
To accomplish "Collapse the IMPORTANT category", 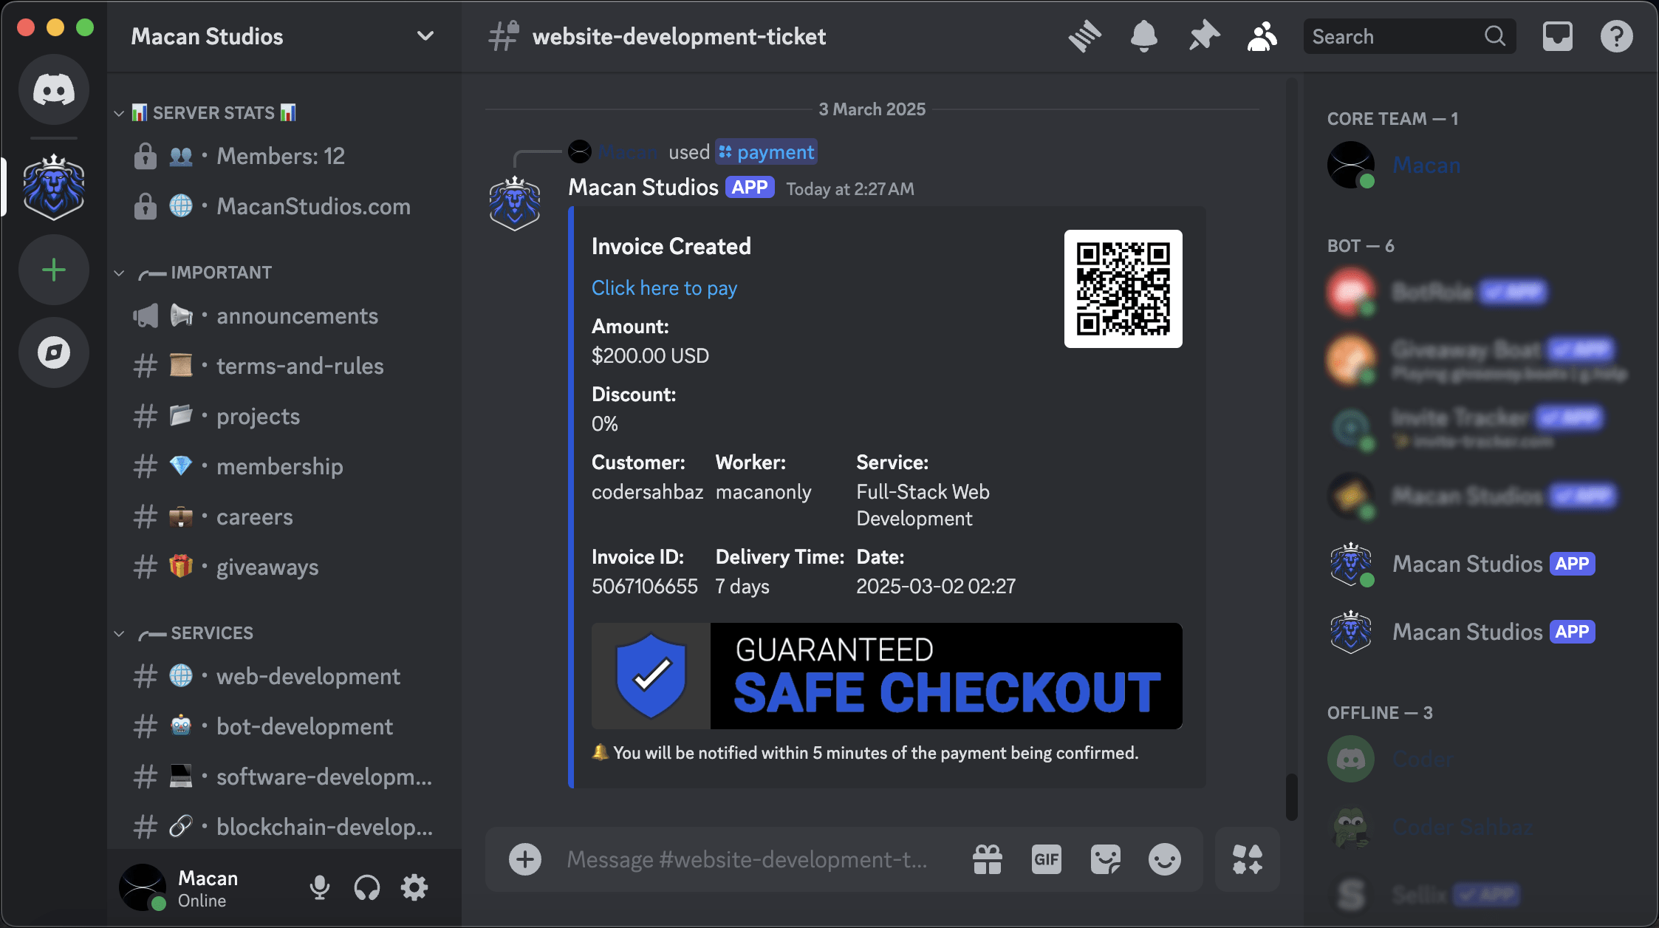I will tap(194, 273).
